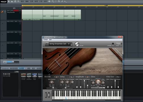Click the Delay Time Left knob
This screenshot has height=102, width=143.
click(62, 82)
